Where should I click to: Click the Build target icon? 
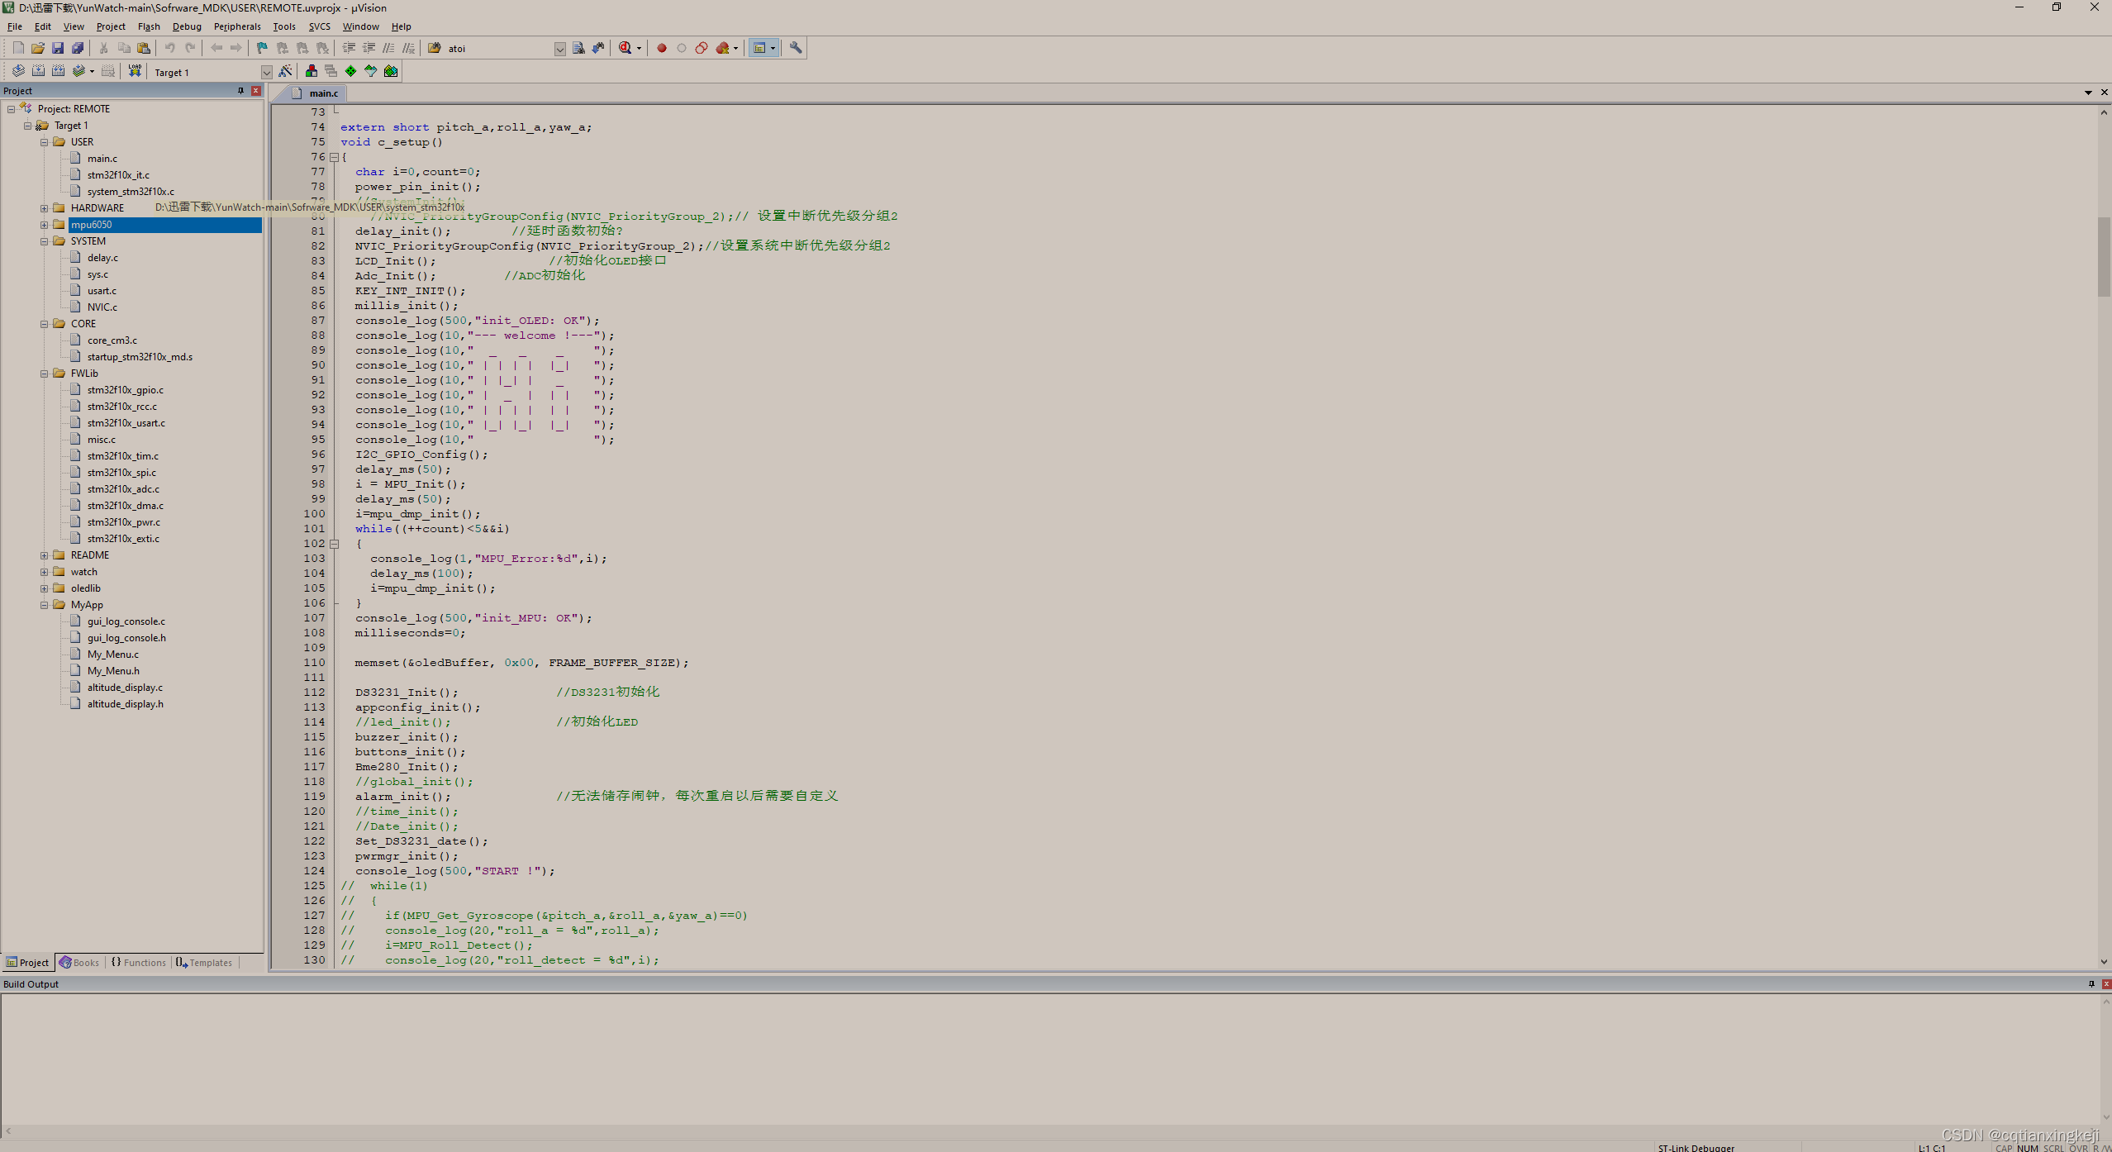(x=38, y=71)
